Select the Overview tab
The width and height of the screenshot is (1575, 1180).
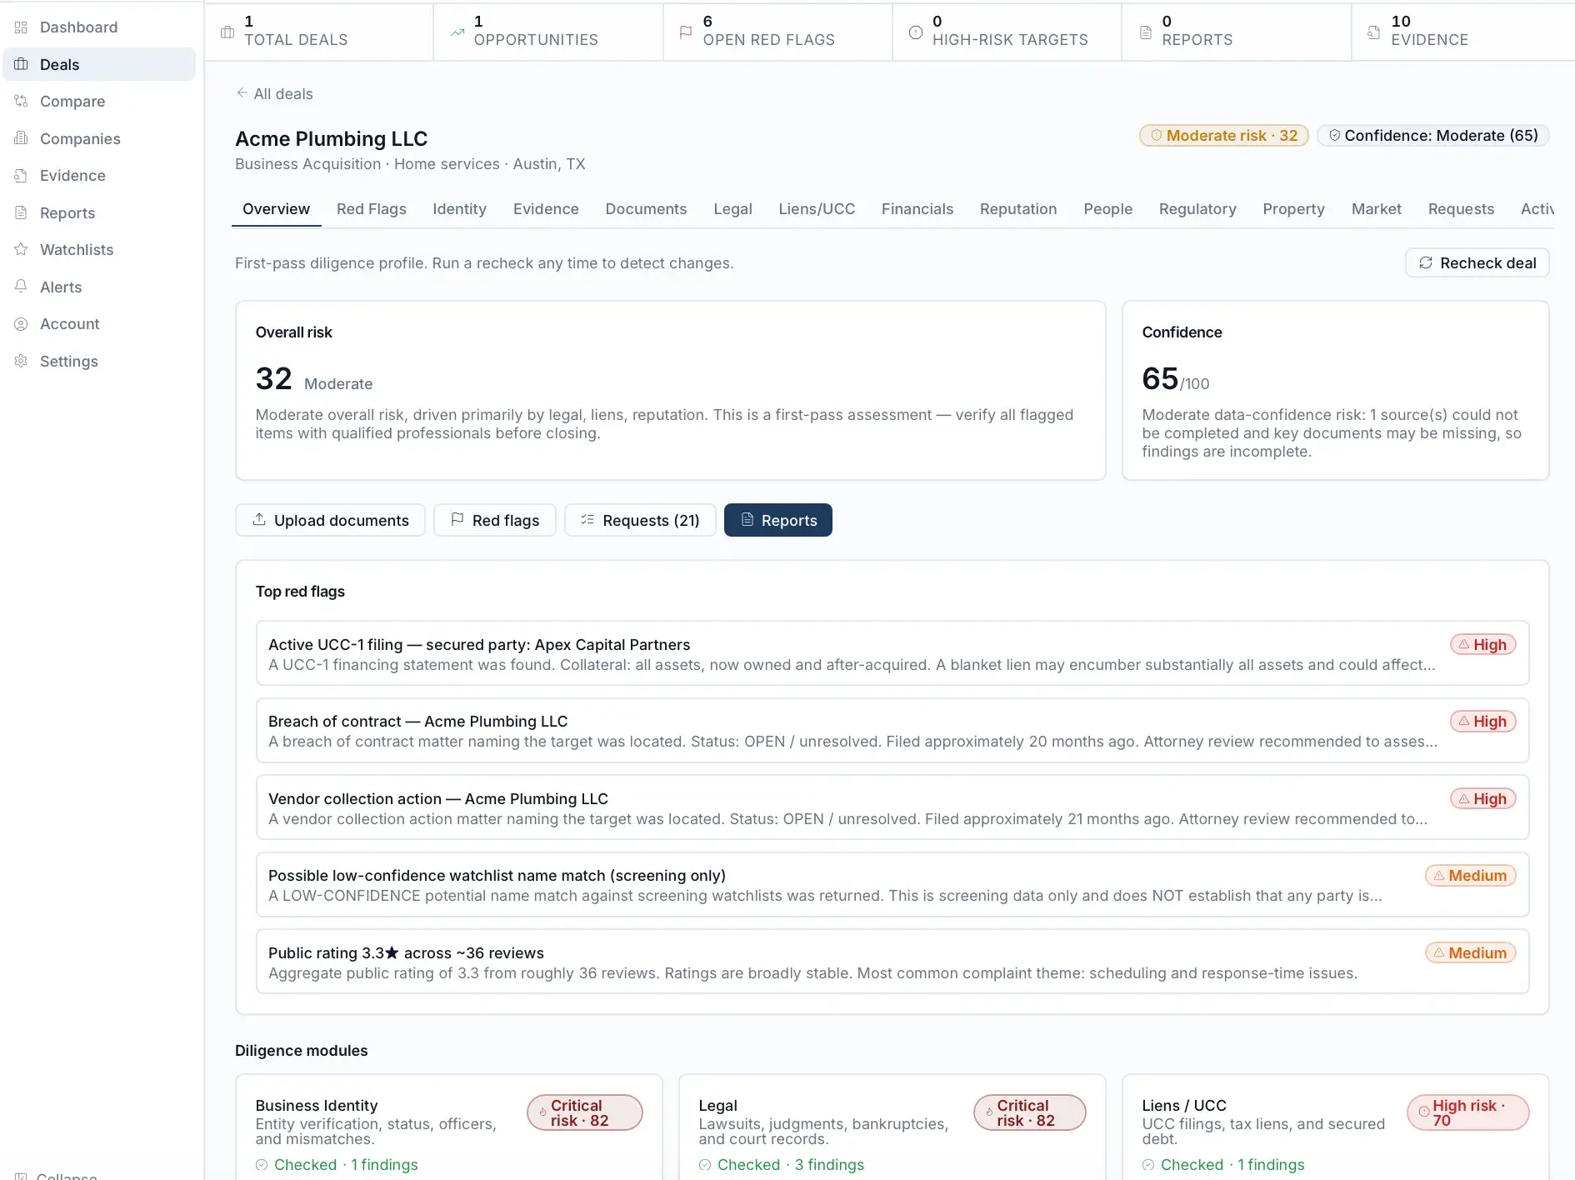coord(276,209)
